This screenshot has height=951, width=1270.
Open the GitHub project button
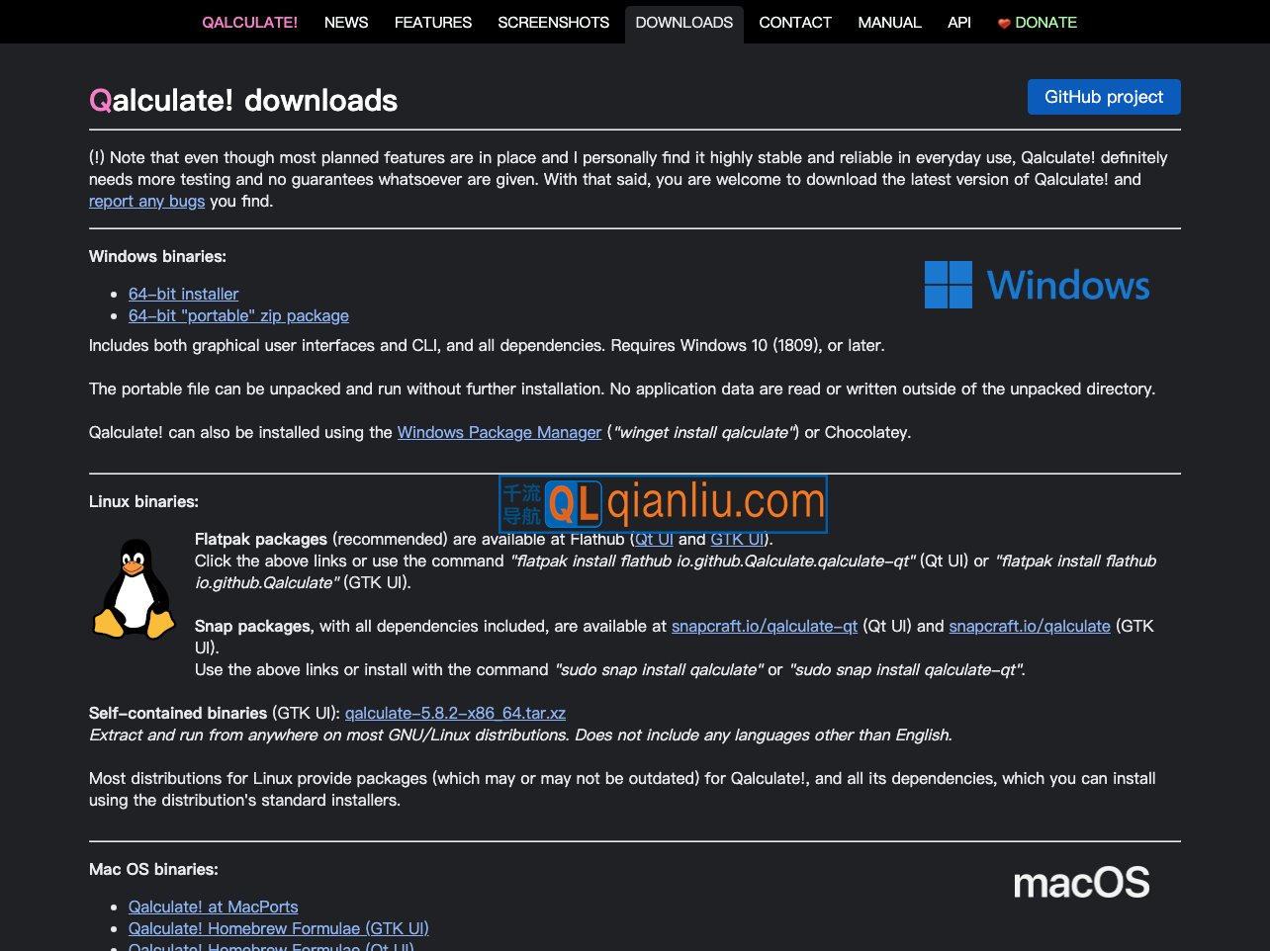[1104, 97]
